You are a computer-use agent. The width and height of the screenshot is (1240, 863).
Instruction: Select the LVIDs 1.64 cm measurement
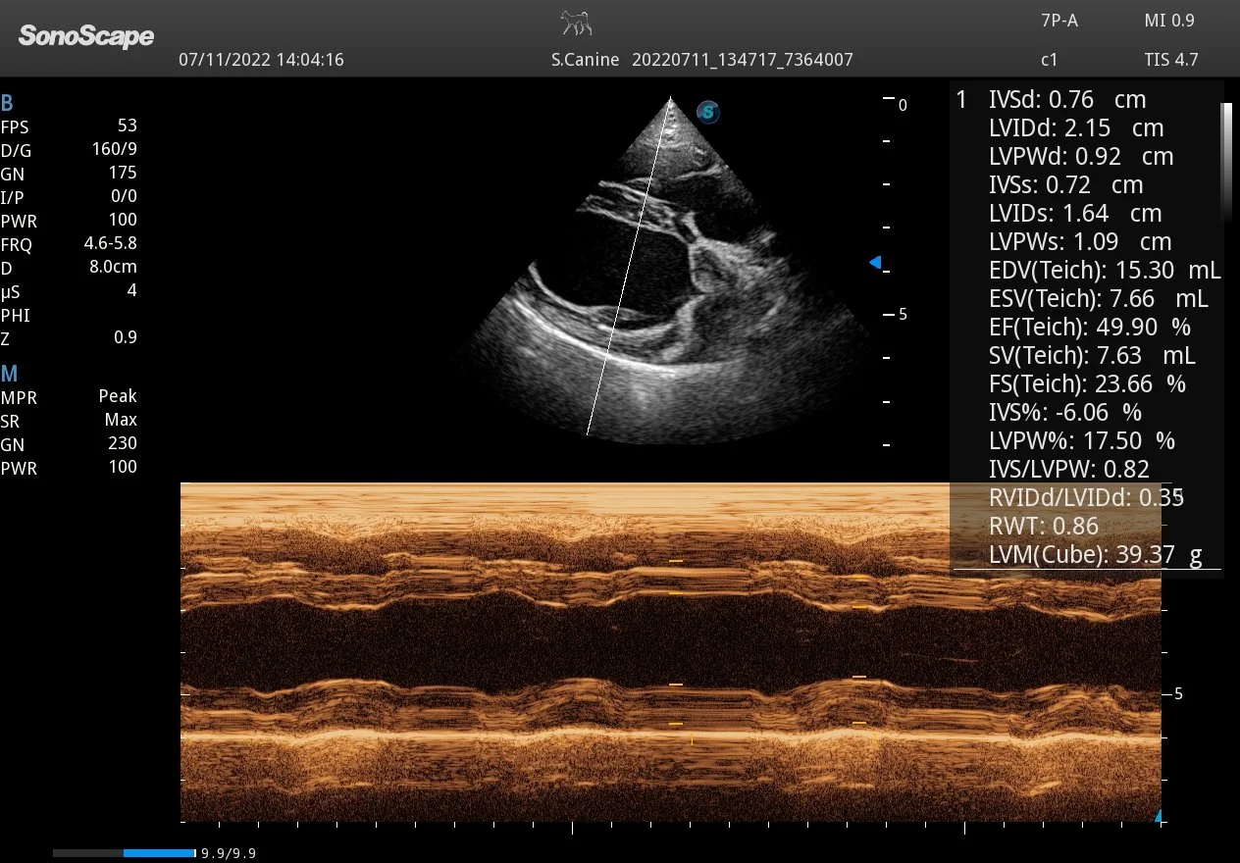(1075, 214)
